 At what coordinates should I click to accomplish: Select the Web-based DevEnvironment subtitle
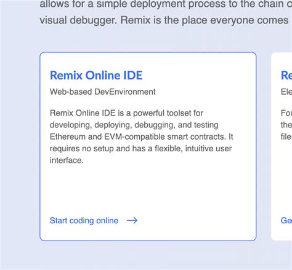(x=103, y=92)
